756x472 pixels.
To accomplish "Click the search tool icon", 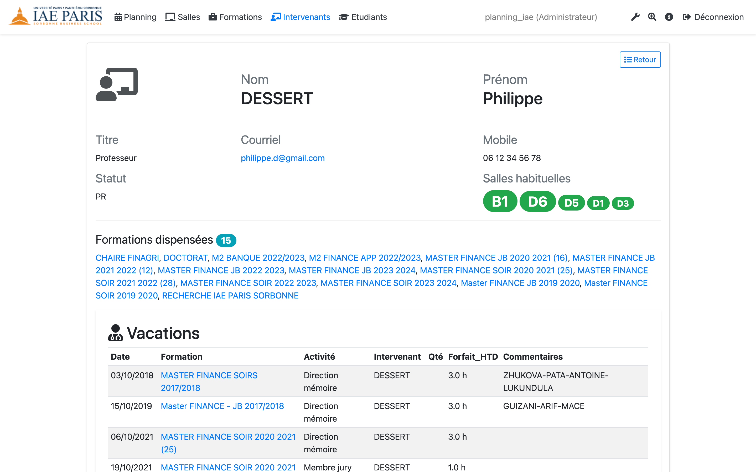I will coord(652,16).
